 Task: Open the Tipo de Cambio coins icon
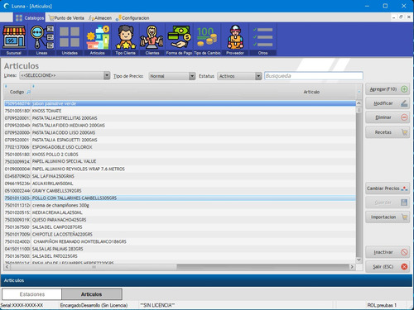[x=207, y=40]
